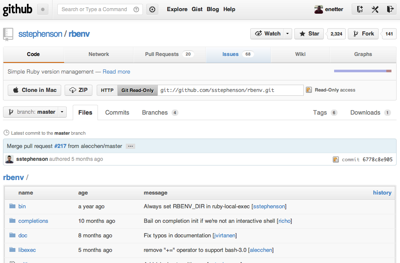Download repository ZIP
The width and height of the screenshot is (400, 263).
[78, 90]
